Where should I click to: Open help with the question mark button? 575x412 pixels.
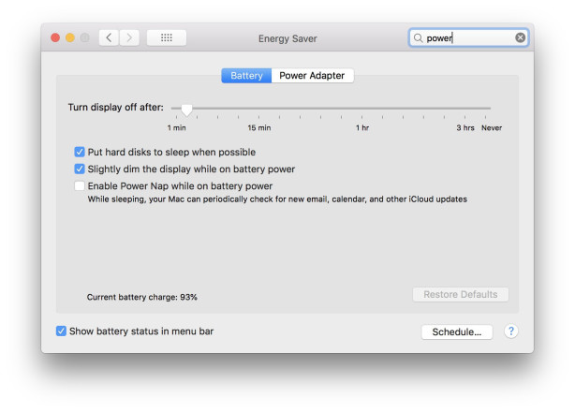tap(511, 331)
